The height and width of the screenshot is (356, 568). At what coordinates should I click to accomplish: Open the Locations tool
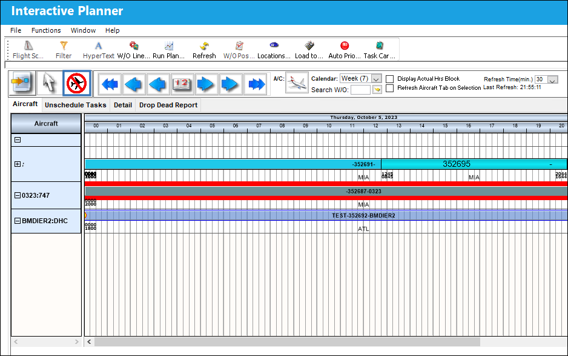click(274, 50)
